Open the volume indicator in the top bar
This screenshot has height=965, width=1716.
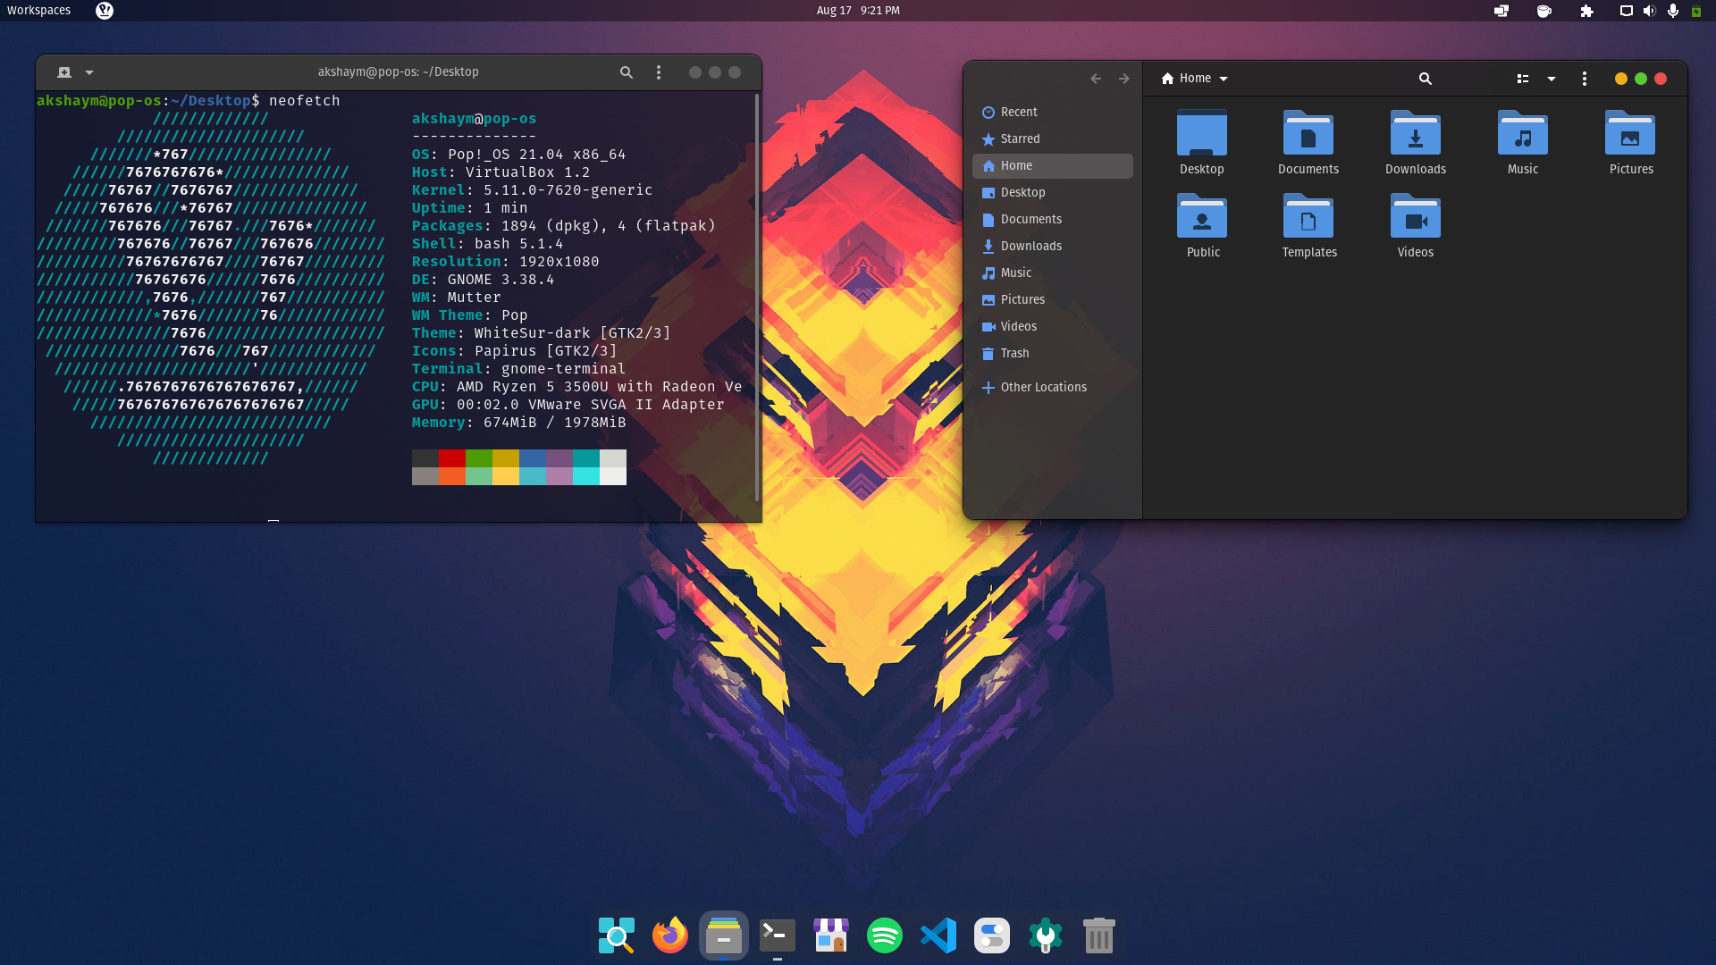(1649, 11)
